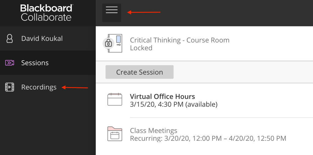Expand the Class Meetings recurring session
The height and width of the screenshot is (155, 313).
coord(154,131)
